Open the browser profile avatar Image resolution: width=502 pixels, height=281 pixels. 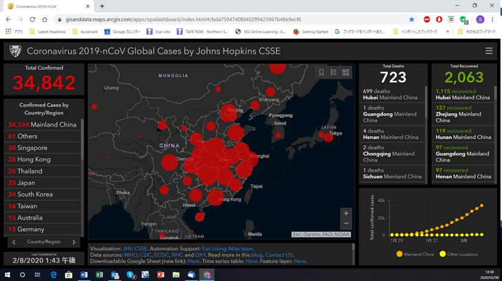(x=480, y=19)
